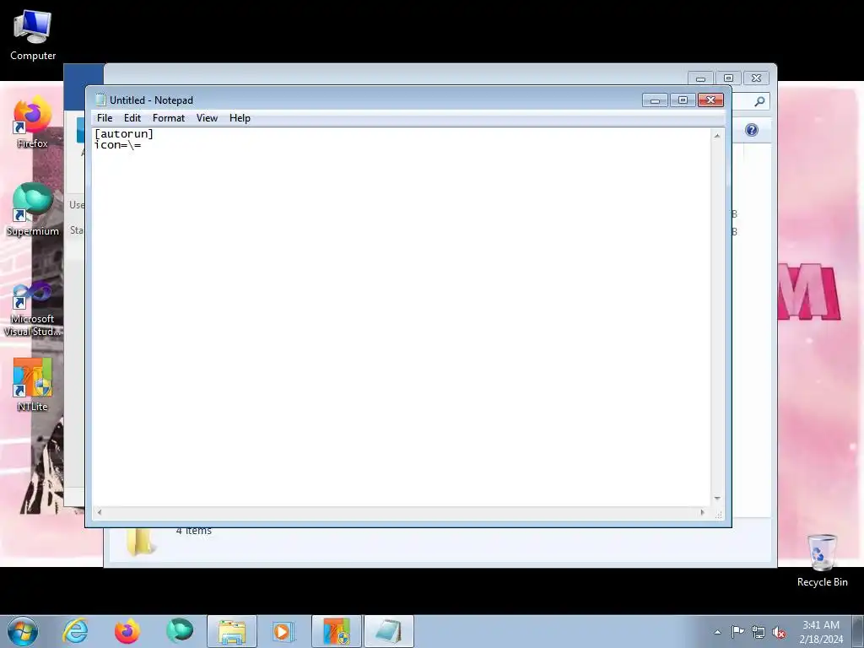Open the Help menu in Notepad
864x648 pixels.
240,118
